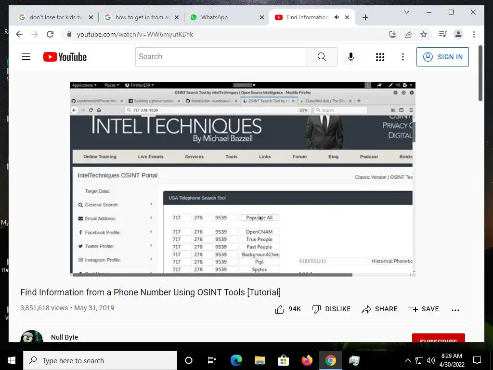Image resolution: width=493 pixels, height=370 pixels.
Task: Open more actions ellipsis below video
Action: point(455,310)
